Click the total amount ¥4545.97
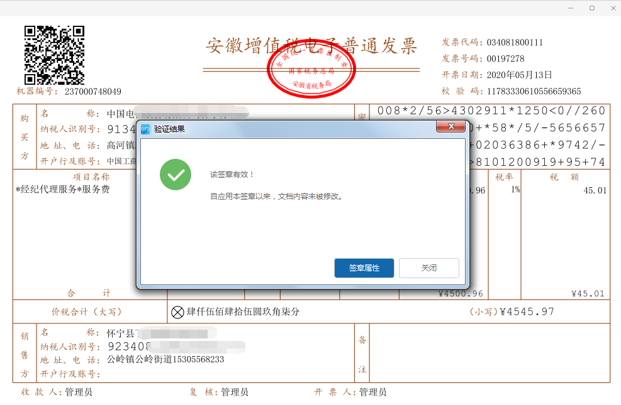The image size is (621, 405). coord(527,311)
